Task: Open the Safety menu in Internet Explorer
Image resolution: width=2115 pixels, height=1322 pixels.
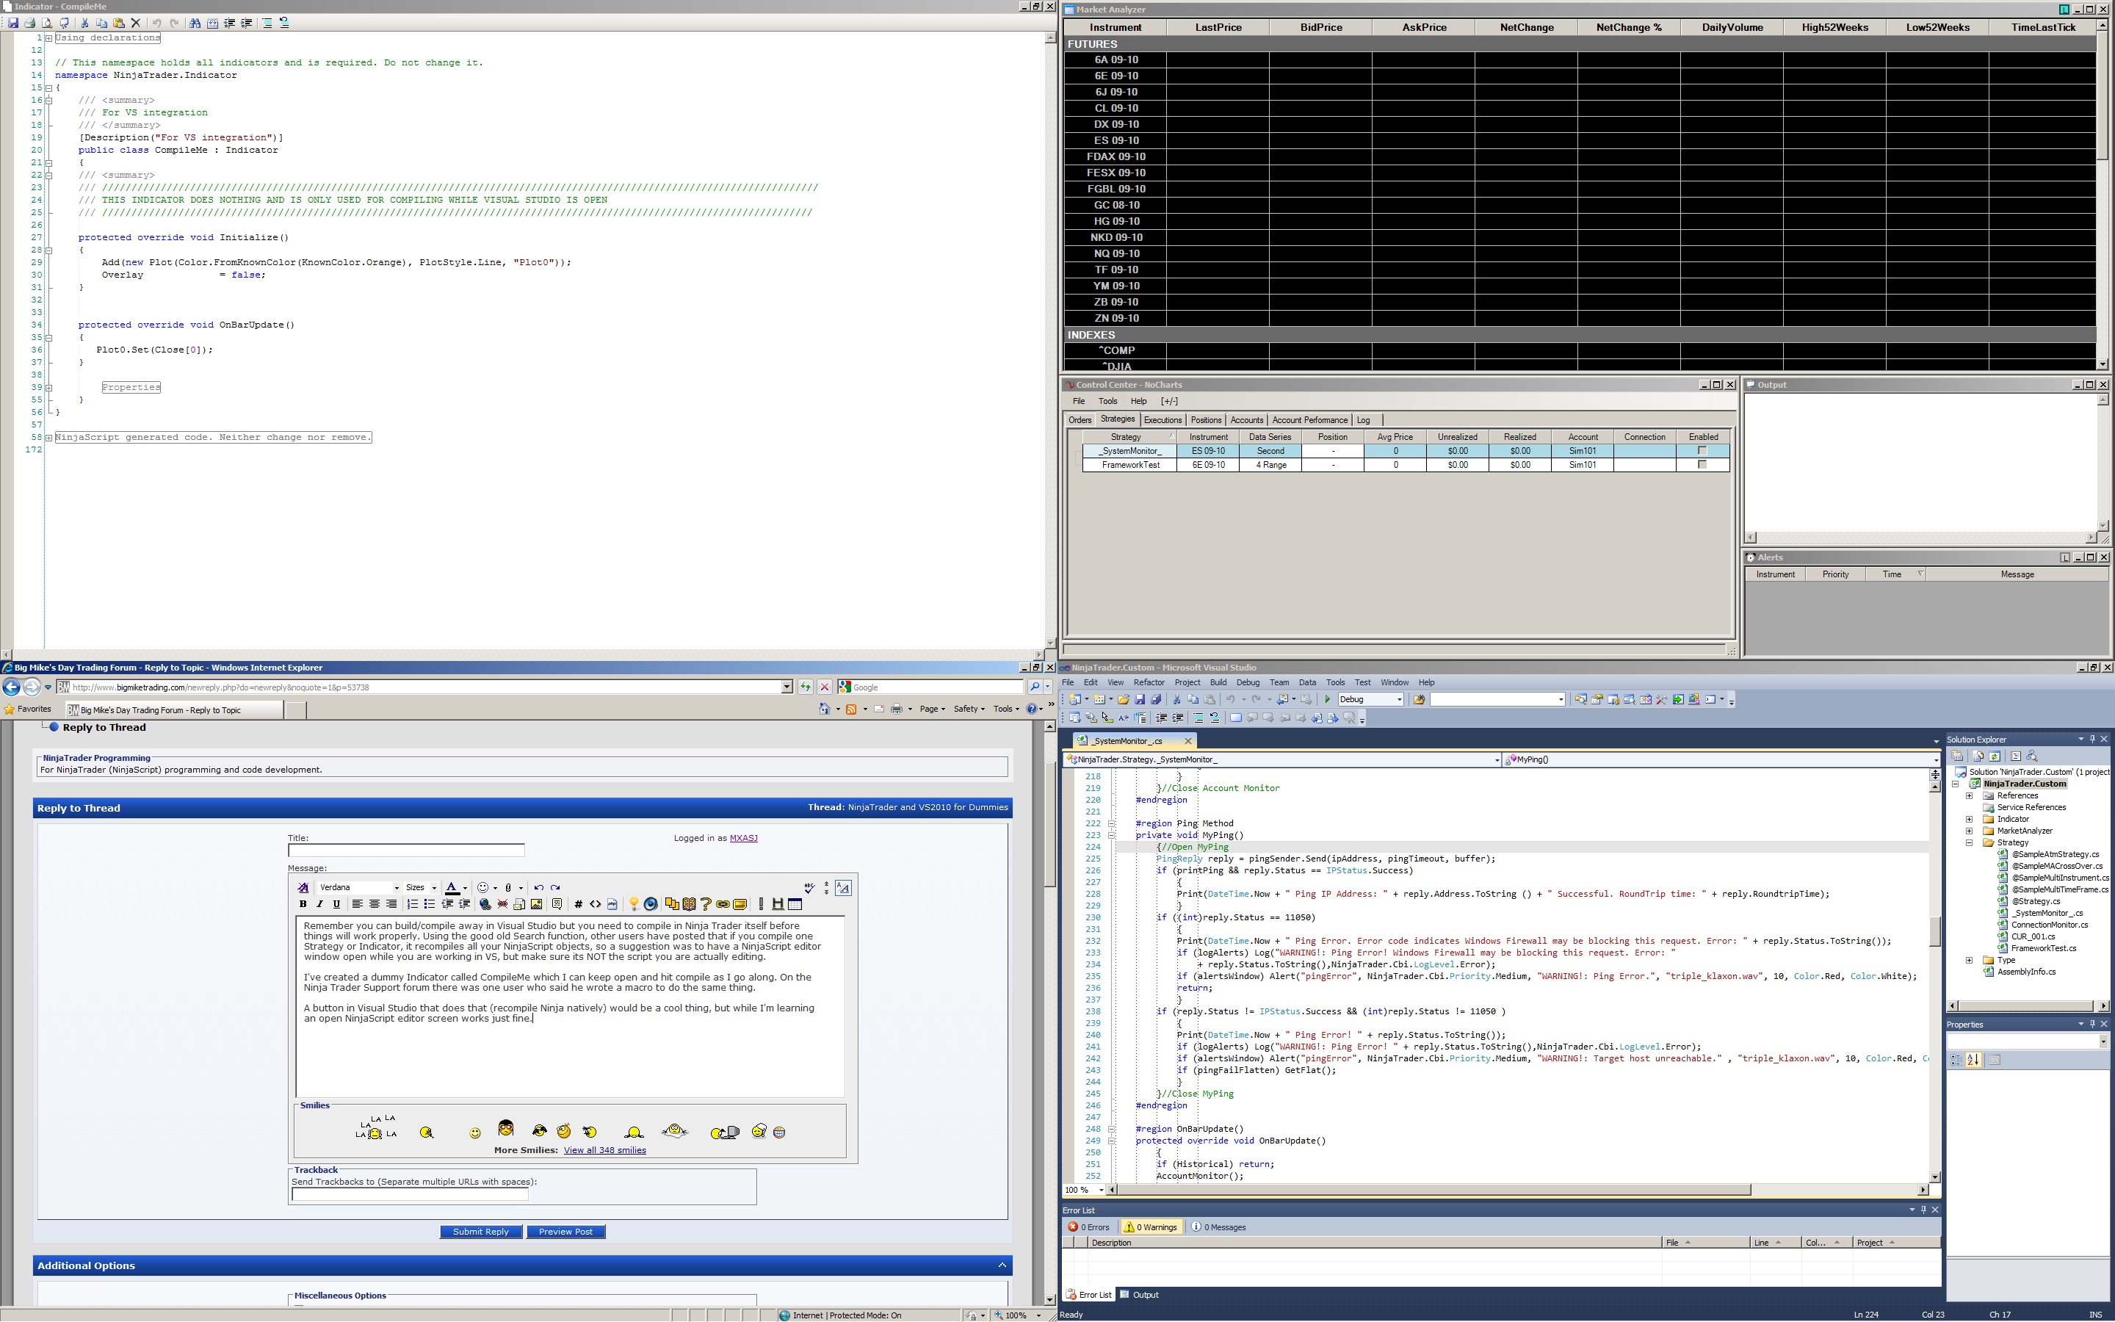Action: click(969, 709)
